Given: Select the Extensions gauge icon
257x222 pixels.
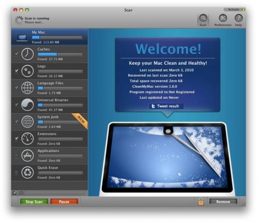Looking at the screenshot, I should click(28, 139).
